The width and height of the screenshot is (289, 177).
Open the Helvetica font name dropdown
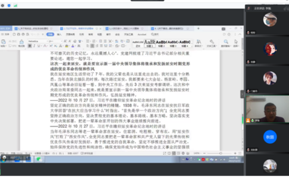click(x=38, y=41)
